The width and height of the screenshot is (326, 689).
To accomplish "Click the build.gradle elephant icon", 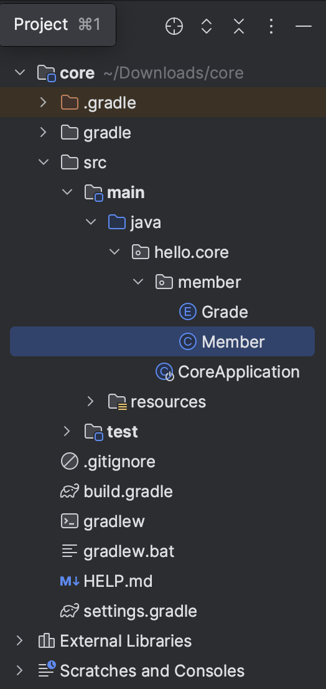I will click(69, 492).
